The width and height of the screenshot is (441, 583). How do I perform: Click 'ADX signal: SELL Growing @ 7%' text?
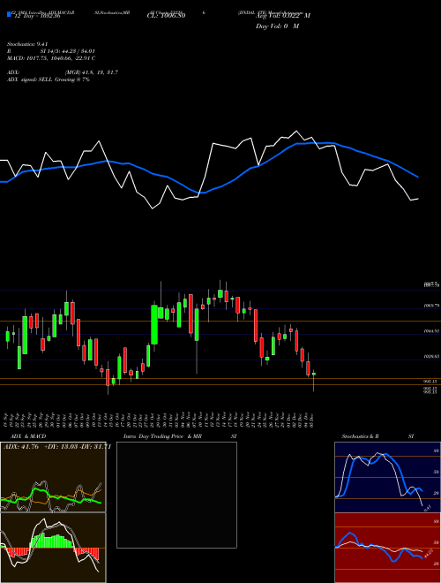(x=49, y=79)
